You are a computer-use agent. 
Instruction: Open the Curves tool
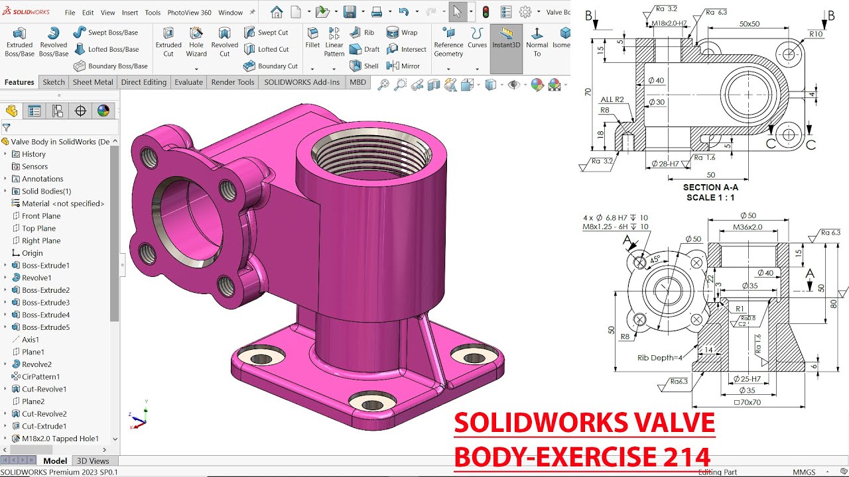(477, 38)
